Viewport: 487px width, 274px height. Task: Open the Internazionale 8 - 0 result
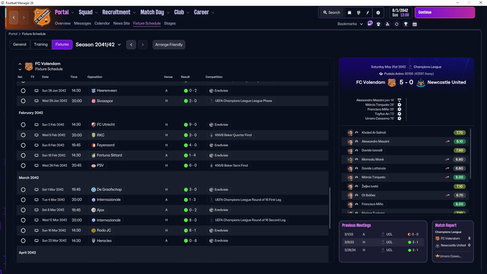click(190, 220)
